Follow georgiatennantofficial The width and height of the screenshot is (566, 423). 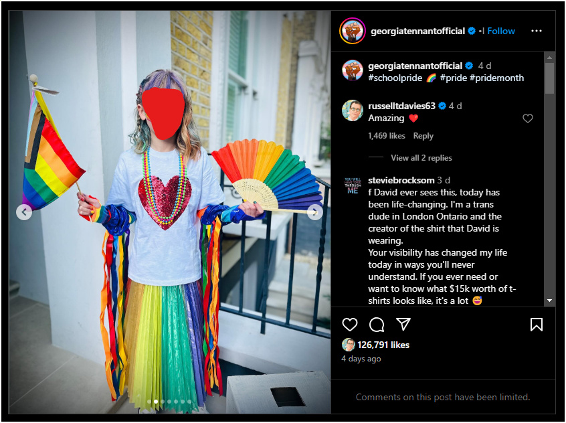point(501,31)
